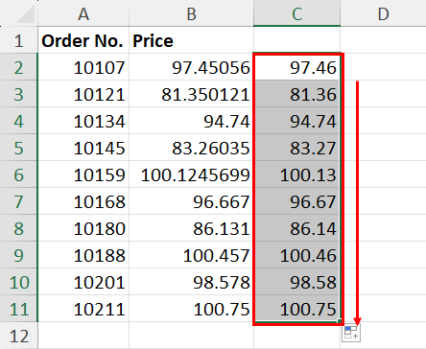426x349 pixels.
Task: Select cell with order 10211
Action: 83,309
